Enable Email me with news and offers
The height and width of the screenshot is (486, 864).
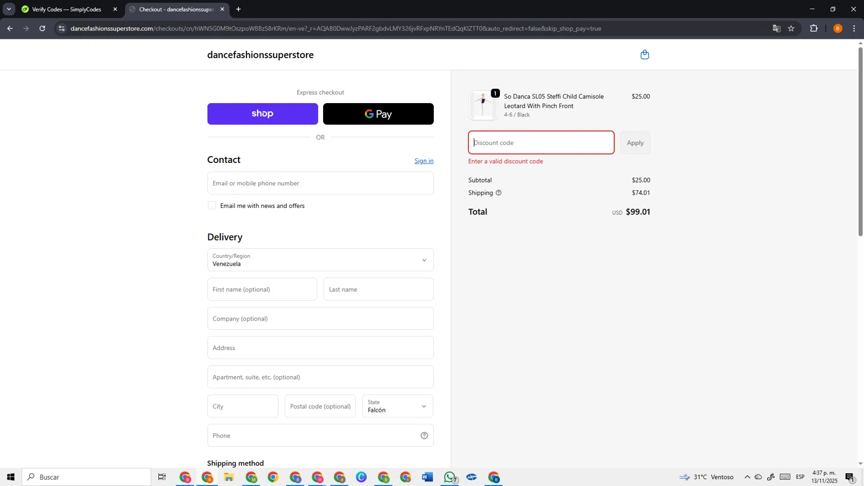[x=212, y=206]
